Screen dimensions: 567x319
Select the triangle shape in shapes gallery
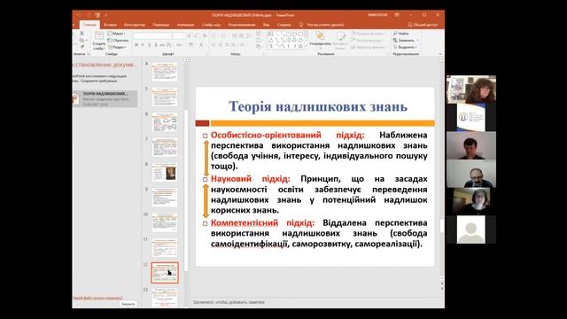(x=271, y=40)
